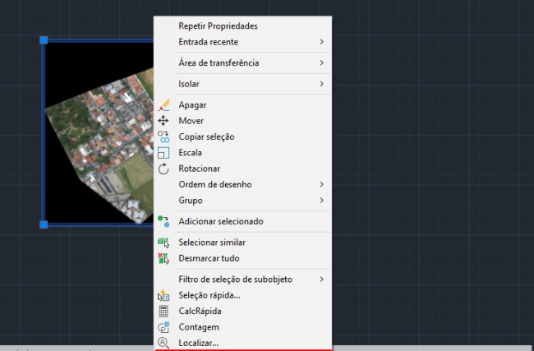
Task: Launch CalcRápida from the menu
Action: coord(243,311)
